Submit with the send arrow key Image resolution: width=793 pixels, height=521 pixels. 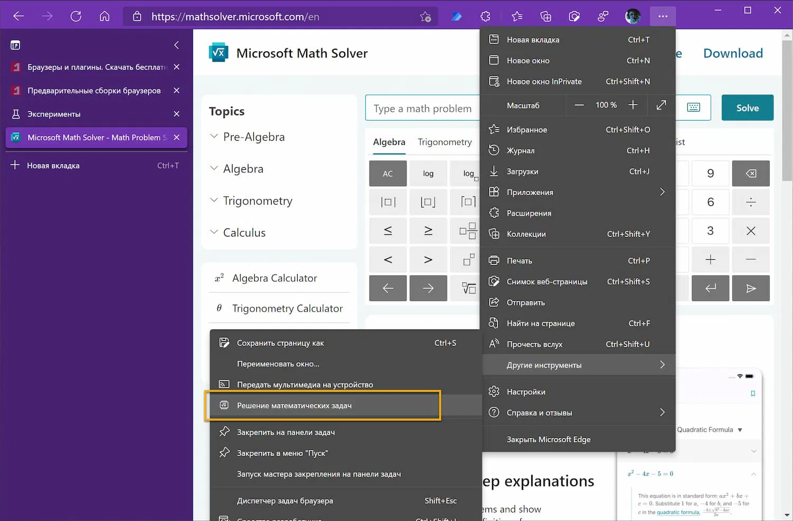[751, 288]
